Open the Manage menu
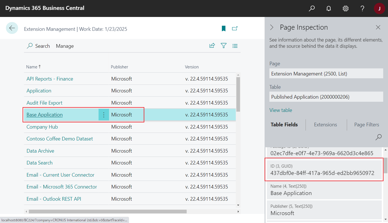 tap(65, 46)
